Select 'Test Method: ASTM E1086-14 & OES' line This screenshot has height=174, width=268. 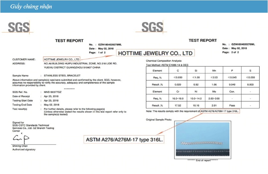tap(167, 65)
